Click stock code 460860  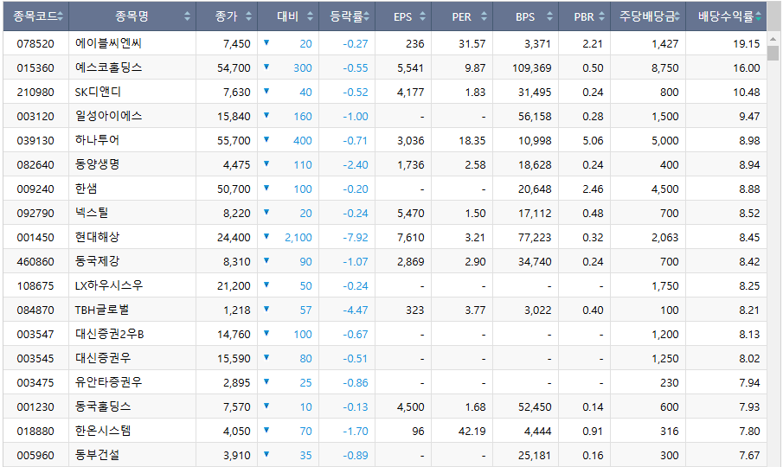[35, 261]
